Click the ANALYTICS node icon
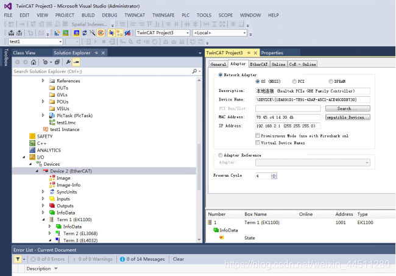 [32, 150]
